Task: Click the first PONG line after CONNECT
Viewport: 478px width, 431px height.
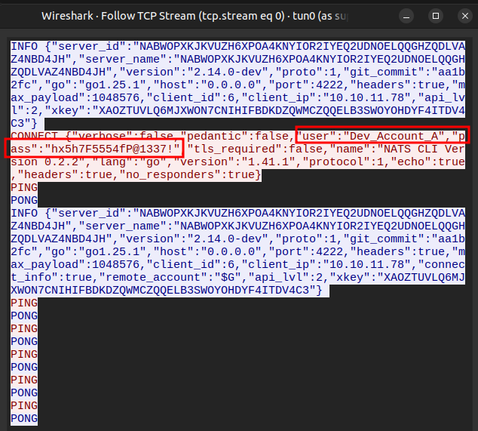Action: pos(23,200)
